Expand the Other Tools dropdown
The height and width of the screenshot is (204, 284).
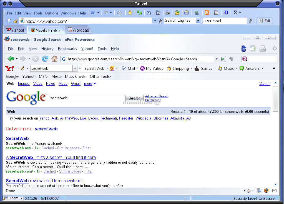(x=100, y=76)
